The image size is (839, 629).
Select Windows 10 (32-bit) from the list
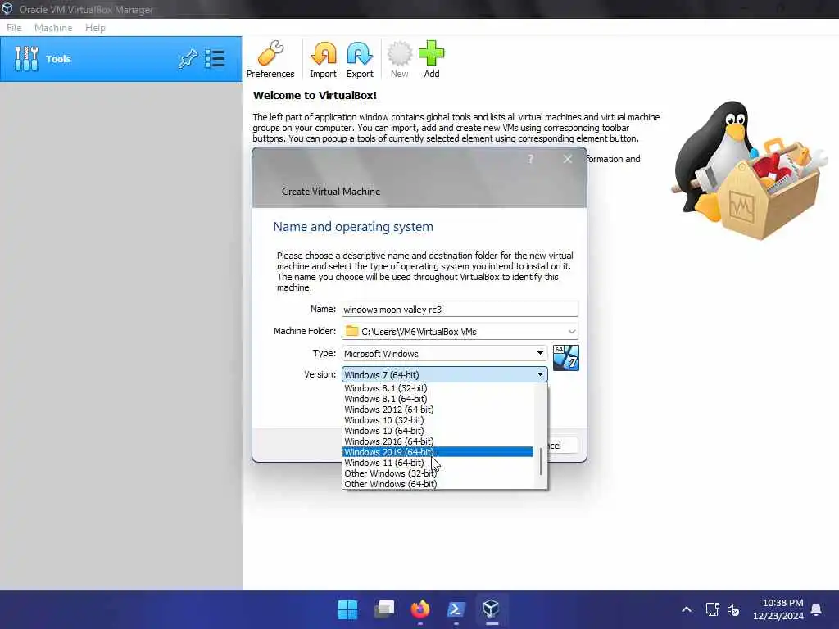[x=438, y=420]
